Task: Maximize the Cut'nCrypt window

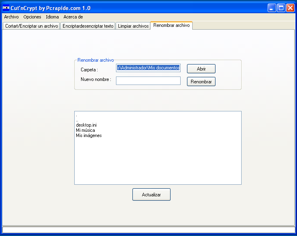Action: (x=281, y=8)
